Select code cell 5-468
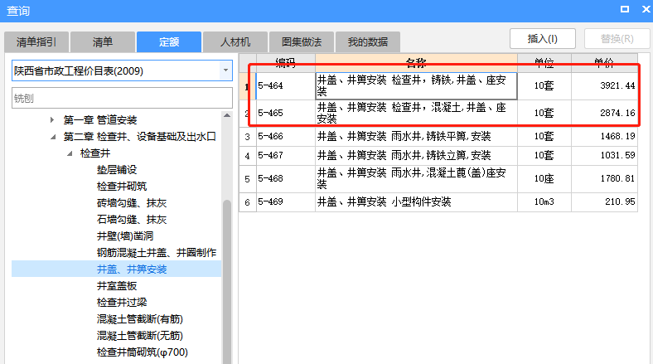 pos(286,178)
